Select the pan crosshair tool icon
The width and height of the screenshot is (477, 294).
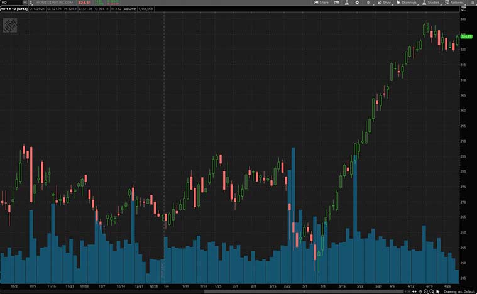[420, 291]
